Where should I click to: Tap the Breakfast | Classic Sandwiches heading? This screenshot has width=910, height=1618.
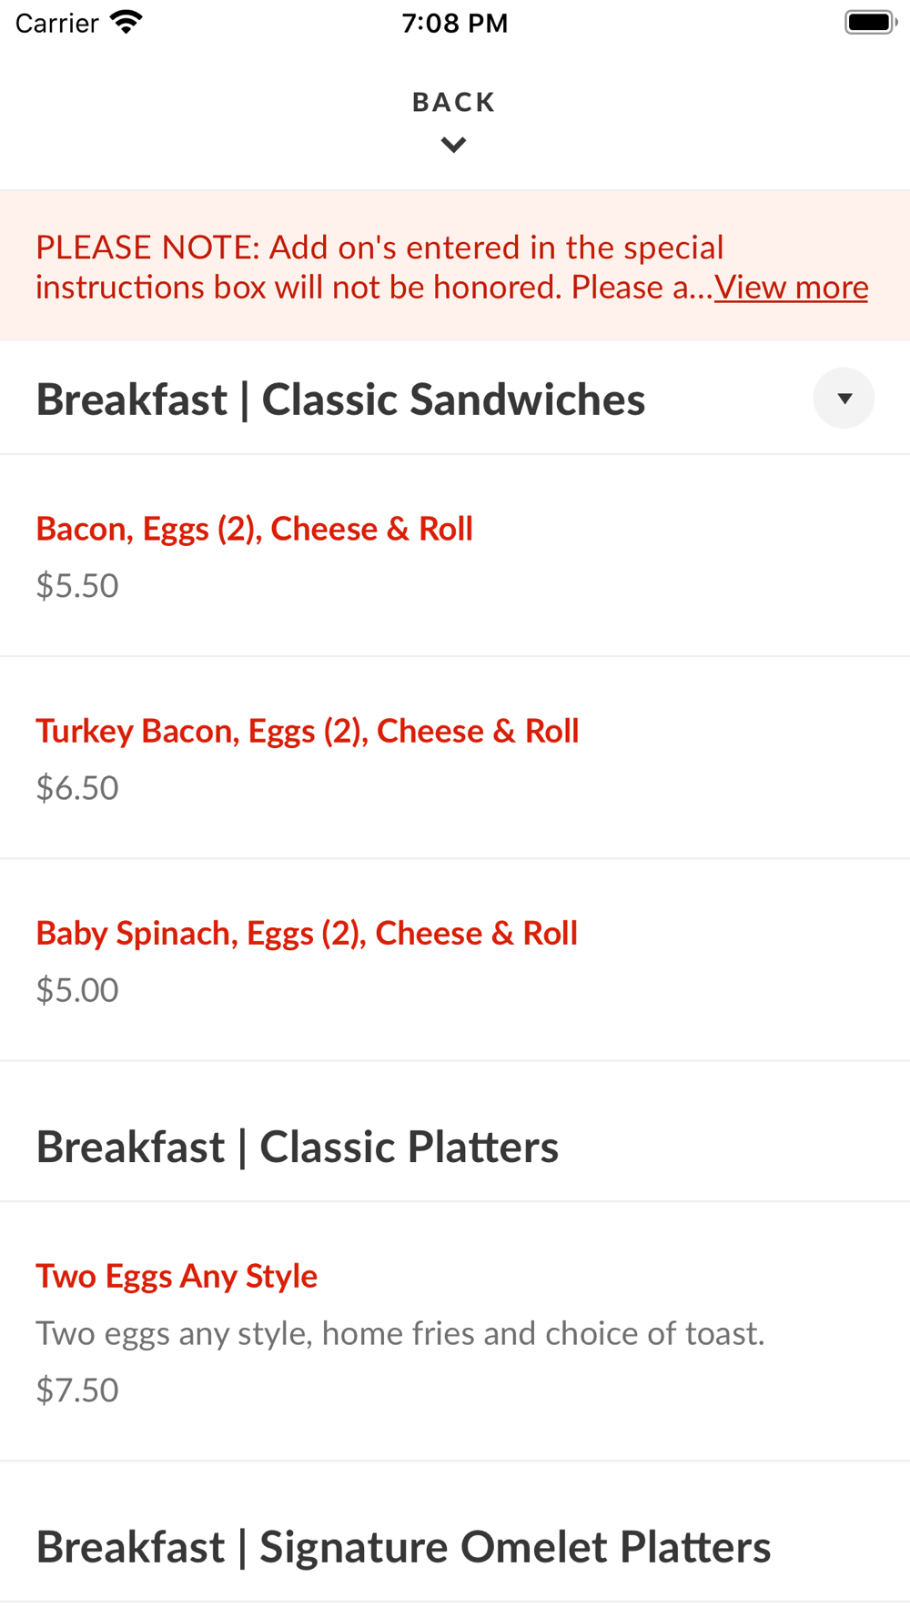(x=340, y=399)
